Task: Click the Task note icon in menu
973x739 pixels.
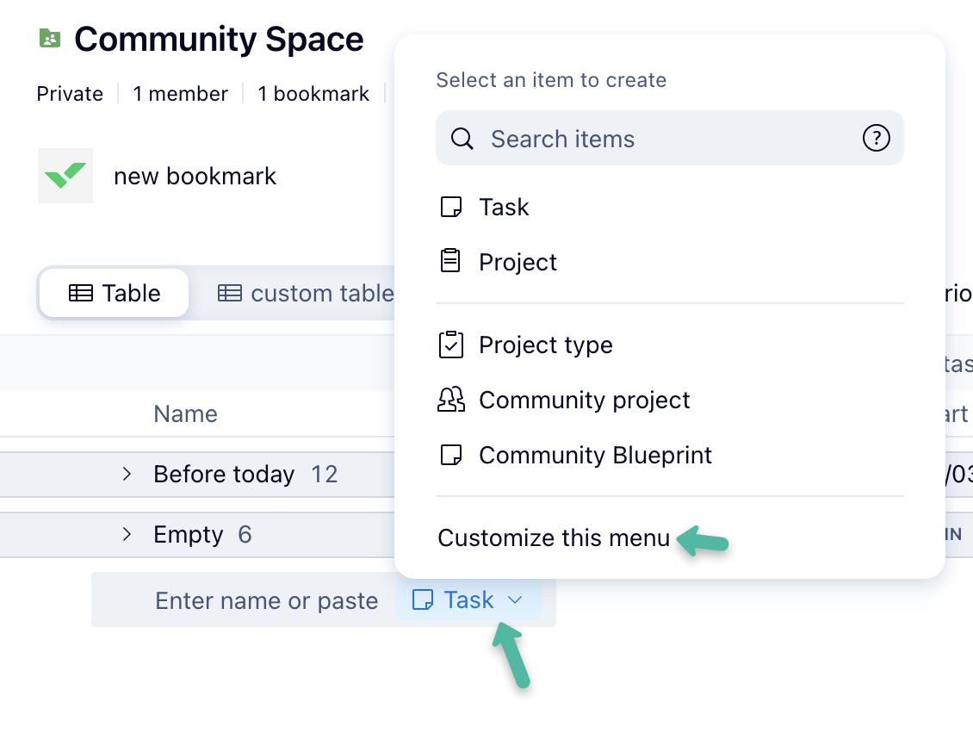Action: pos(451,208)
